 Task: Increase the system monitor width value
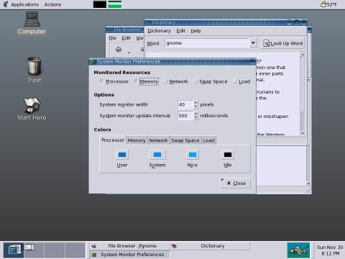[x=195, y=102]
